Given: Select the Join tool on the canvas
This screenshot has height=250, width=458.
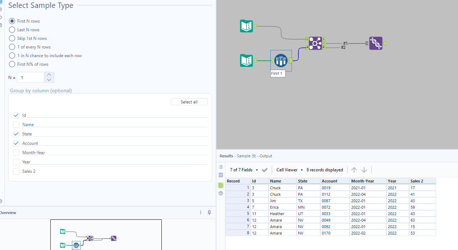Looking at the screenshot, I should [316, 43].
